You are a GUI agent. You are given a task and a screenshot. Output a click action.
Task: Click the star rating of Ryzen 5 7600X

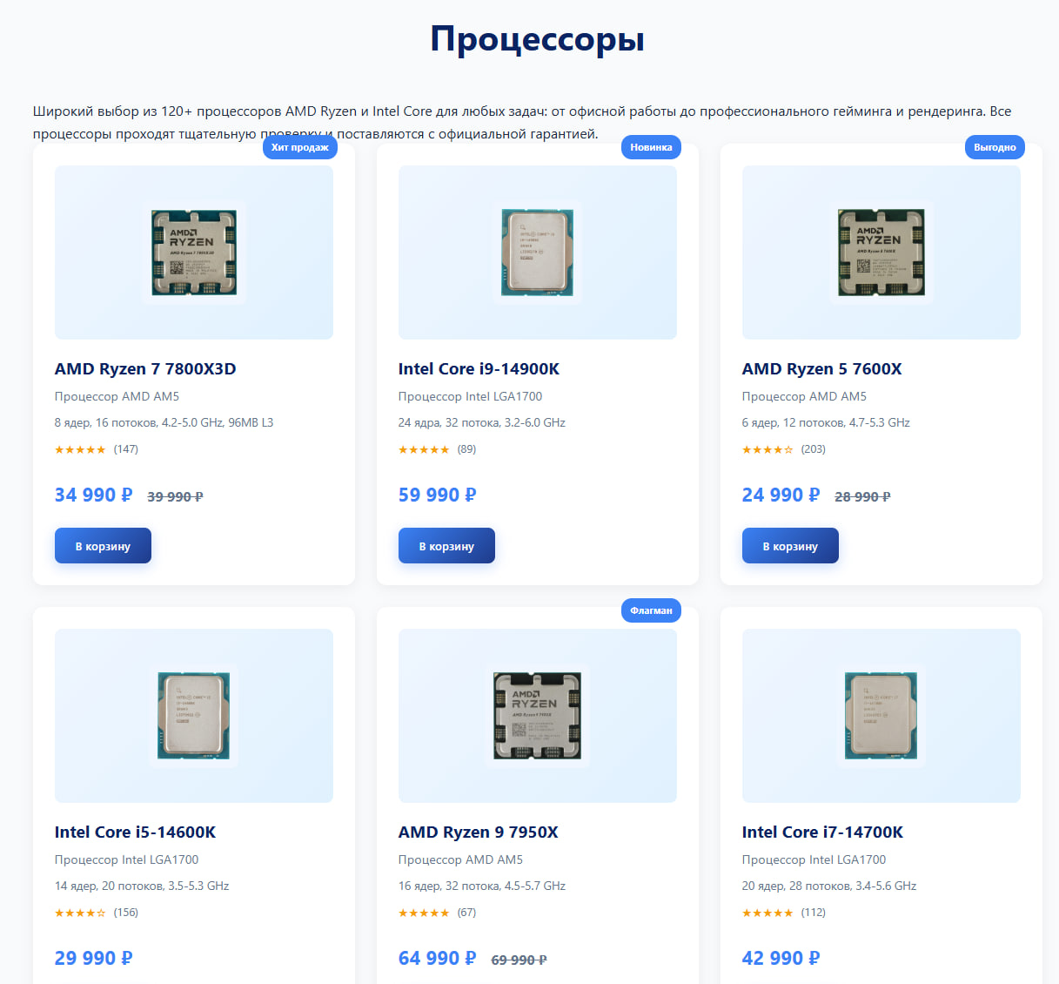767,449
